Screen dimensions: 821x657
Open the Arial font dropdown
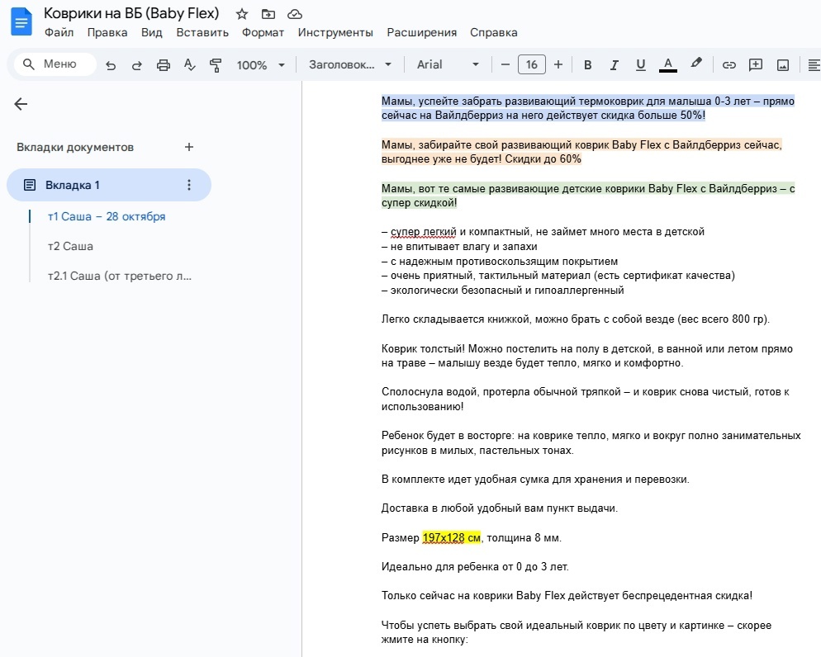(x=448, y=65)
